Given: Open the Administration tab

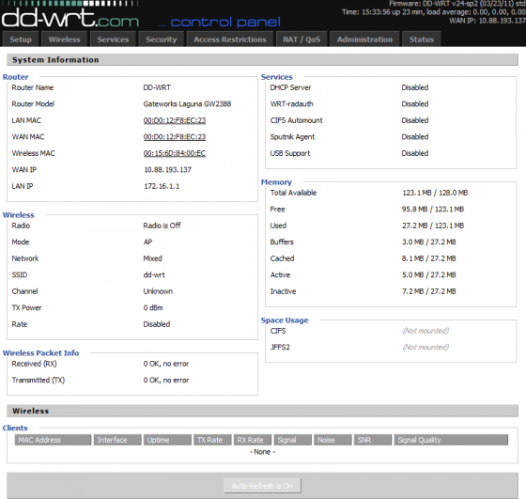Looking at the screenshot, I should click(x=364, y=39).
